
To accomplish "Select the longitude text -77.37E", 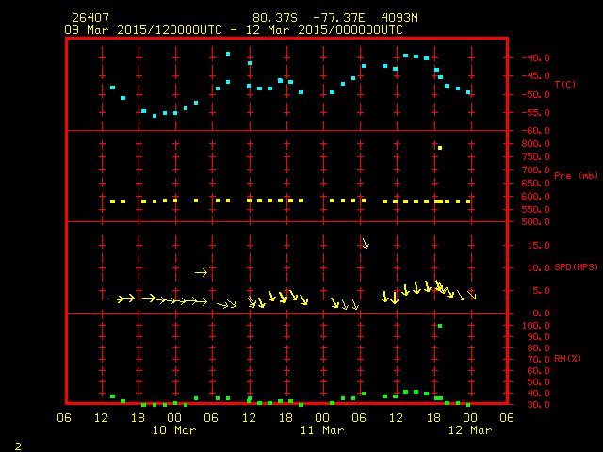I will pos(339,18).
